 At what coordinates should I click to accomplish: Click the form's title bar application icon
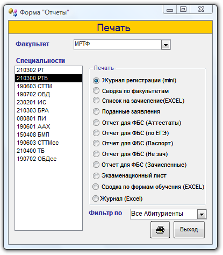pyautogui.click(x=13, y=12)
